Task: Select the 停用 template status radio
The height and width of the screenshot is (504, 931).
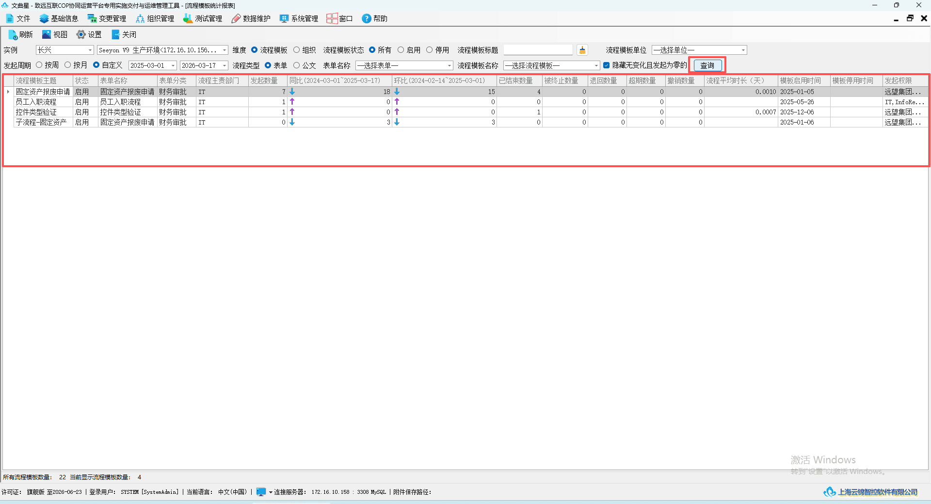Action: click(x=429, y=50)
